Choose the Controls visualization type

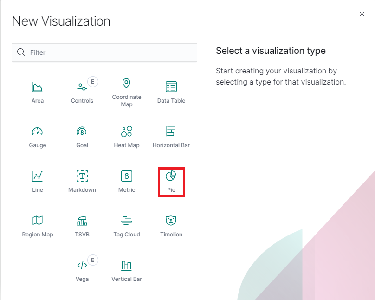pyautogui.click(x=82, y=87)
